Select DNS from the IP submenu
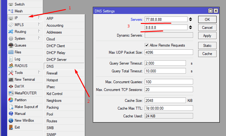The height and width of the screenshot is (136, 226). point(50,66)
